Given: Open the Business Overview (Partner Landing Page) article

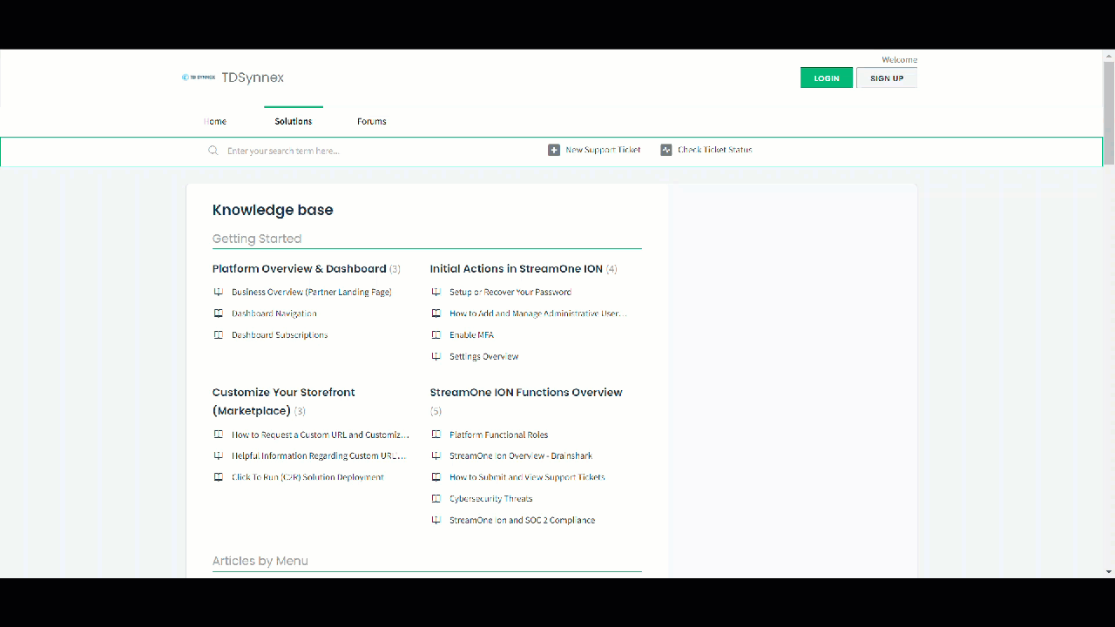Looking at the screenshot, I should [312, 292].
